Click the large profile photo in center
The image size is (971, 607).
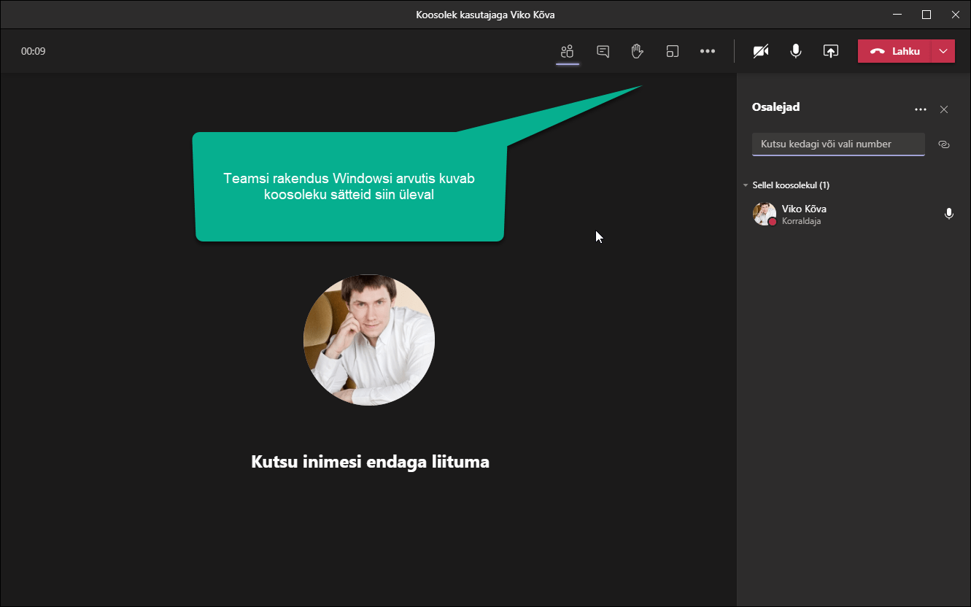pyautogui.click(x=369, y=340)
